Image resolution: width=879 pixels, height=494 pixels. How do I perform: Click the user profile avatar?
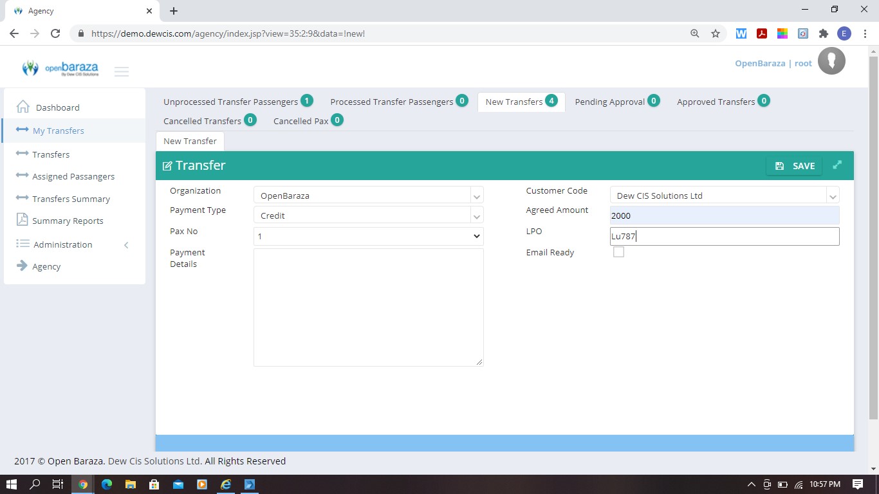[831, 61]
